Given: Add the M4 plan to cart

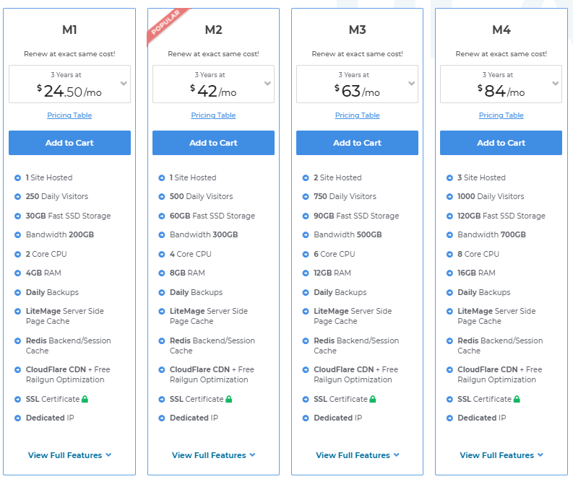Looking at the screenshot, I should [x=501, y=143].
